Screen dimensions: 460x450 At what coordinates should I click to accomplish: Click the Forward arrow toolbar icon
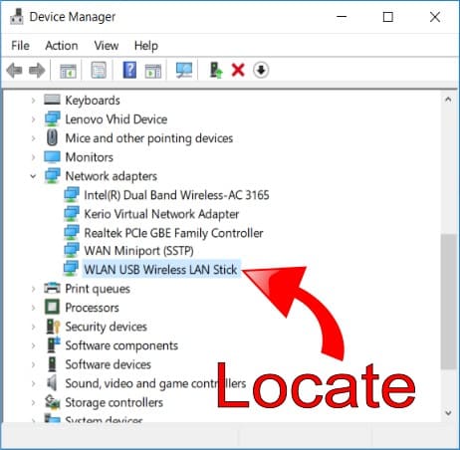37,70
